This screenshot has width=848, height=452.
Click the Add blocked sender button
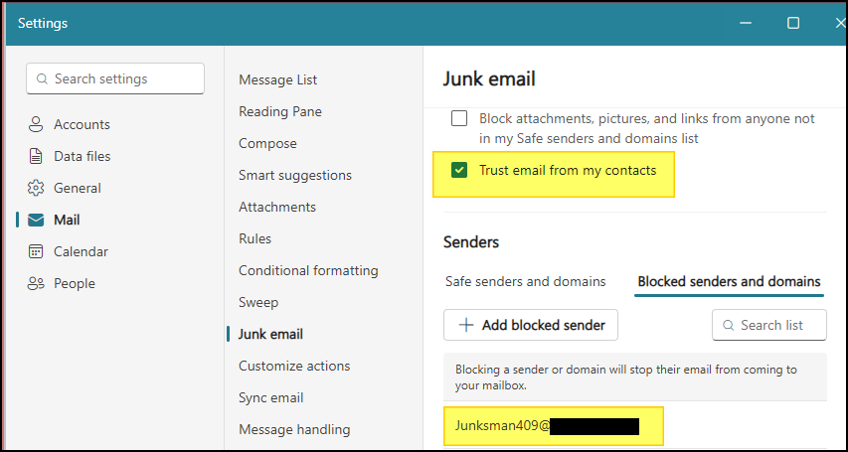click(x=531, y=325)
